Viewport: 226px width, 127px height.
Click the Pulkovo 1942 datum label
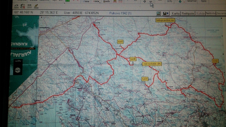(x=120, y=13)
